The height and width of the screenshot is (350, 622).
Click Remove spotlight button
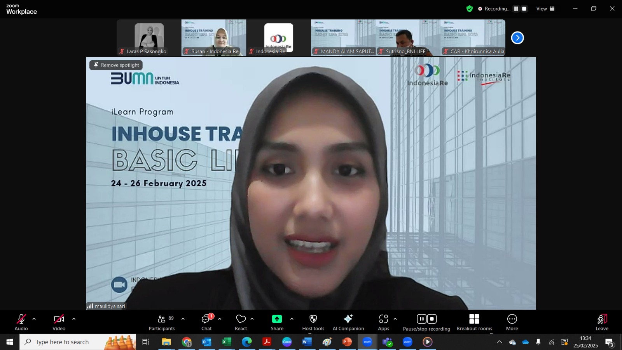click(x=116, y=65)
